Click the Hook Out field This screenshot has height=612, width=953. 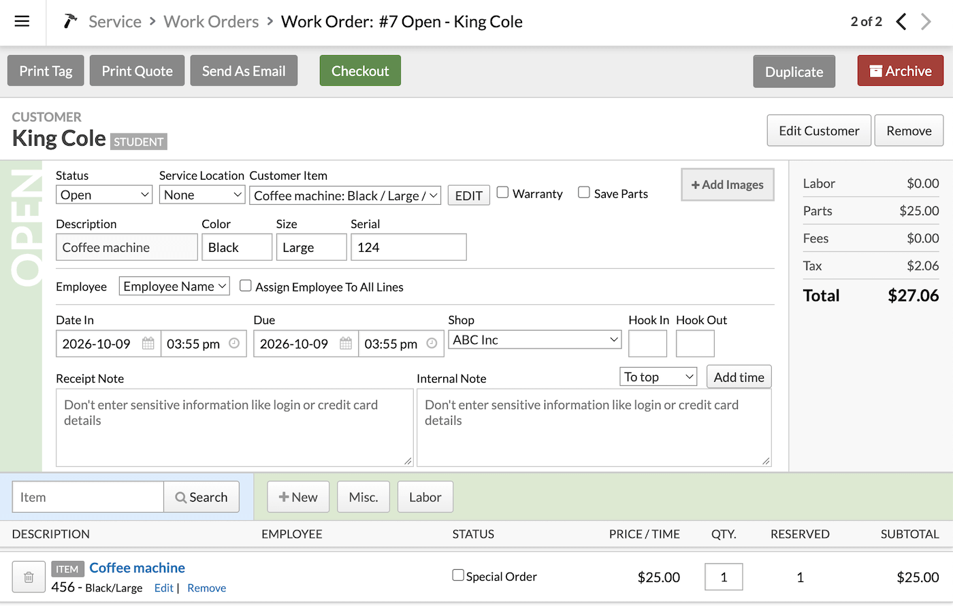(x=695, y=344)
